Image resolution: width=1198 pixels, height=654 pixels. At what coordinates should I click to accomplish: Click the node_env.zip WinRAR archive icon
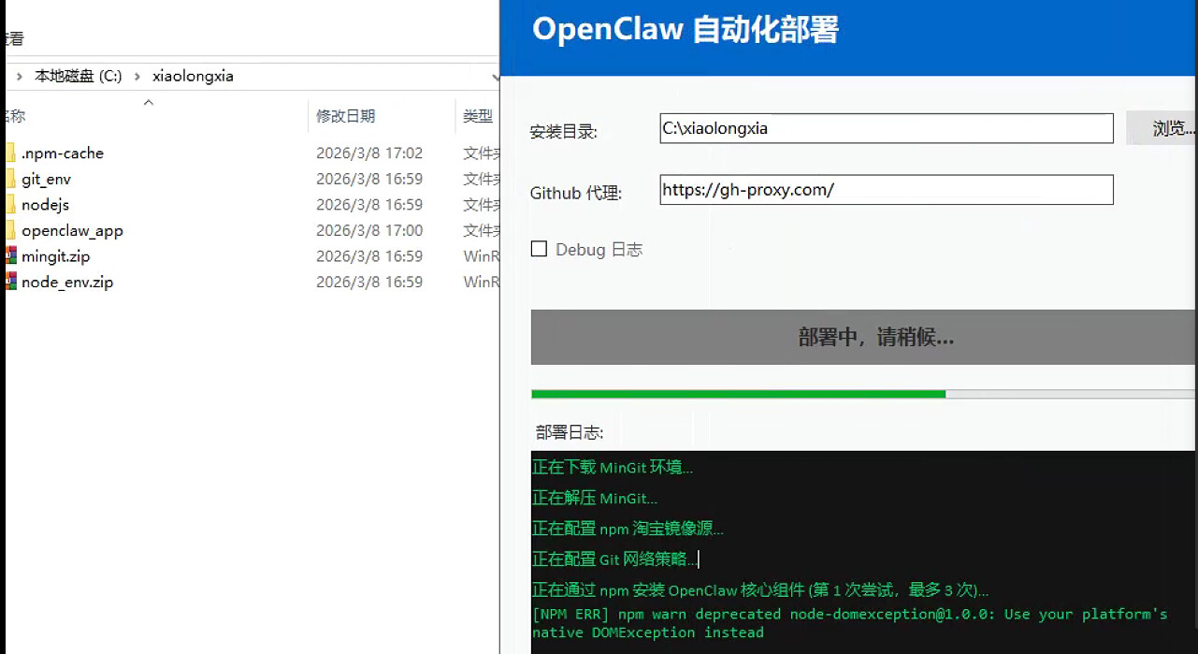click(10, 282)
